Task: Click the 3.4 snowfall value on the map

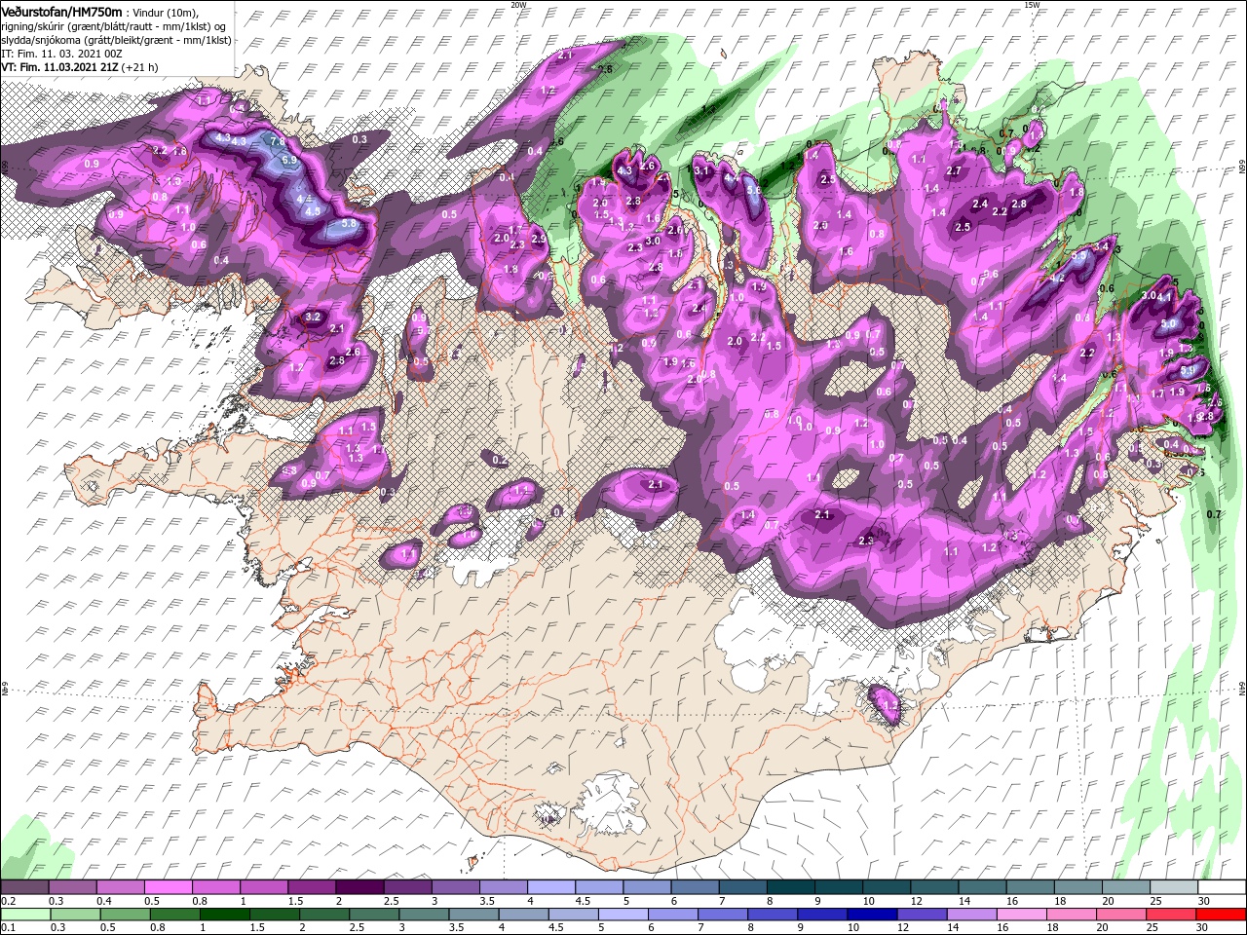Action: pos(1102,248)
